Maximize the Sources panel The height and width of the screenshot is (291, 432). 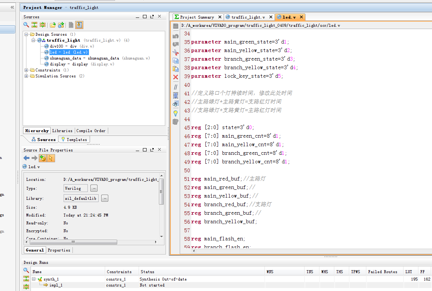click(145, 16)
